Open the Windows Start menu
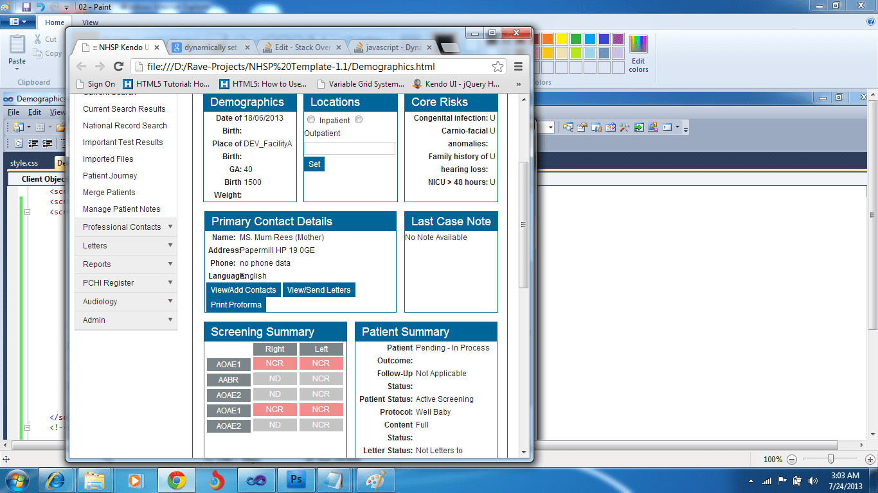Viewport: 878px width, 493px height. click(16, 480)
